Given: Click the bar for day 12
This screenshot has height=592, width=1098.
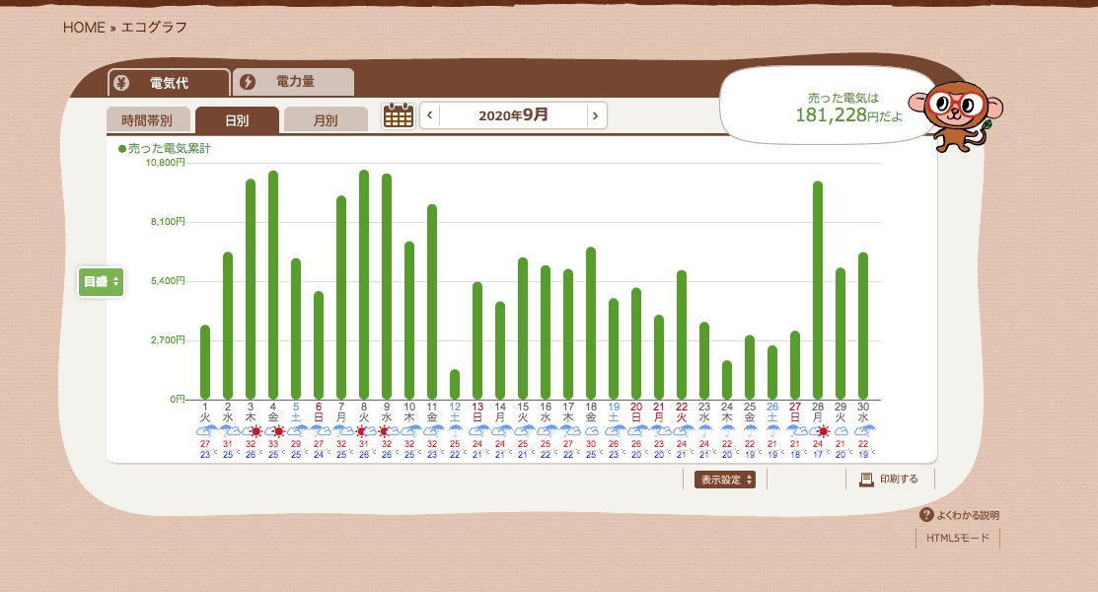Looking at the screenshot, I should click(455, 385).
